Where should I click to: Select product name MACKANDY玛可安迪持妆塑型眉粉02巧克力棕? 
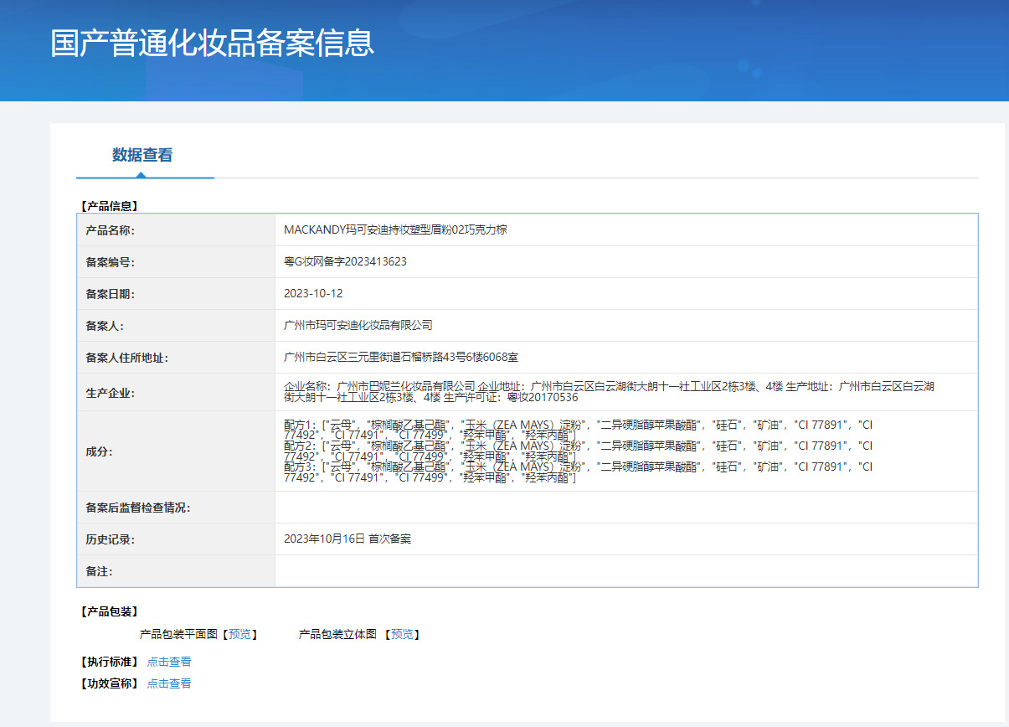[x=396, y=230]
